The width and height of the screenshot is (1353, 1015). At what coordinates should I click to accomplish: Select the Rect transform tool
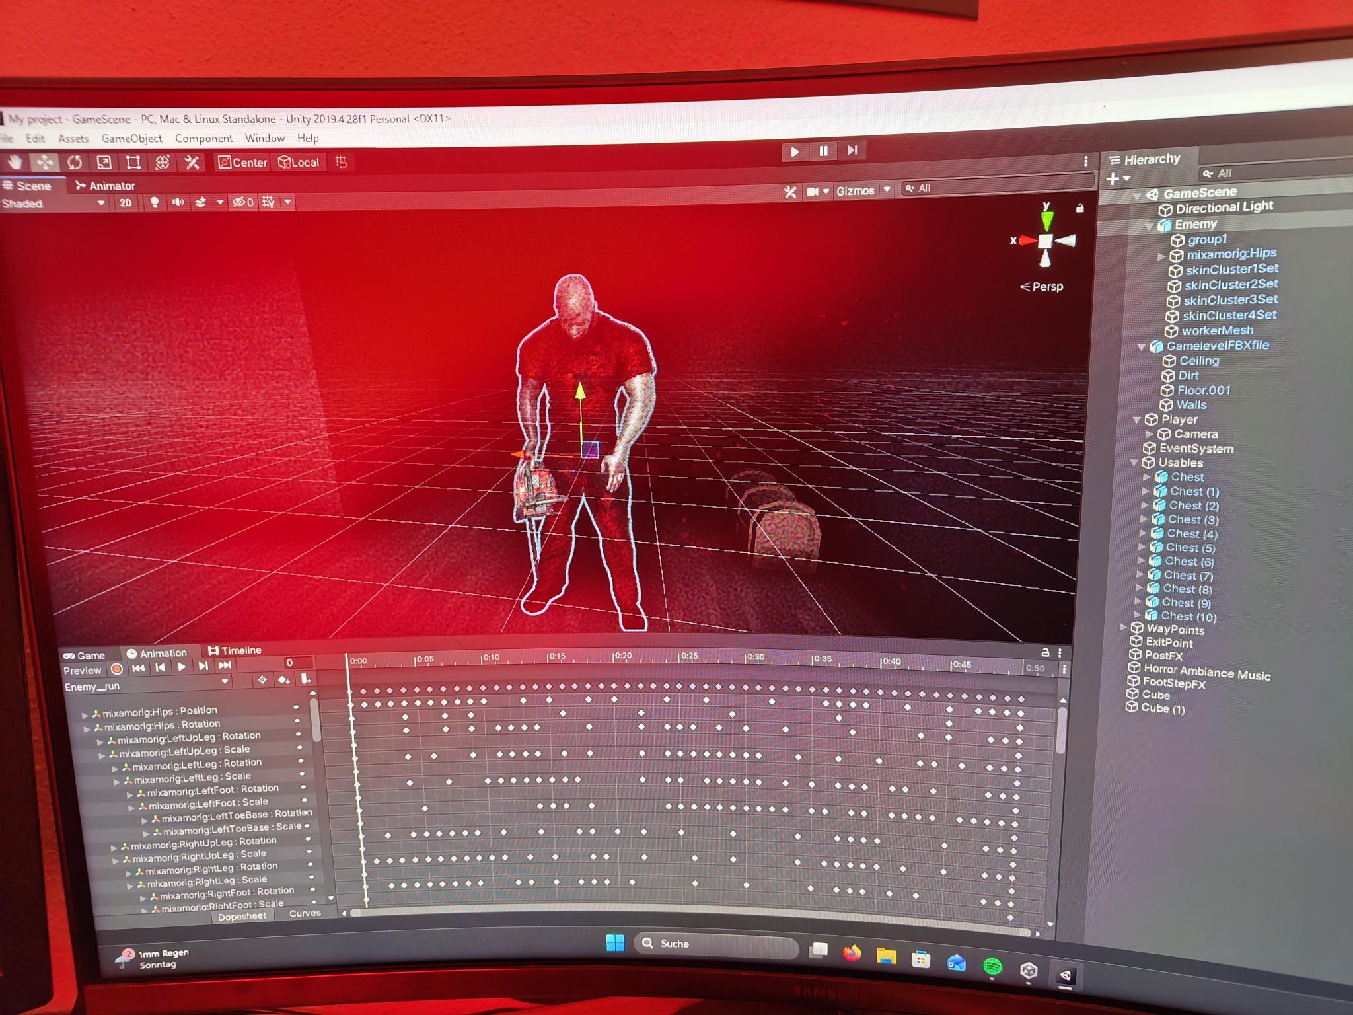click(133, 162)
